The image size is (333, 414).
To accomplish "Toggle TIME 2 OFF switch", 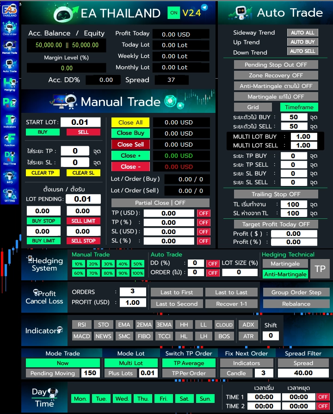I will 323,406.
